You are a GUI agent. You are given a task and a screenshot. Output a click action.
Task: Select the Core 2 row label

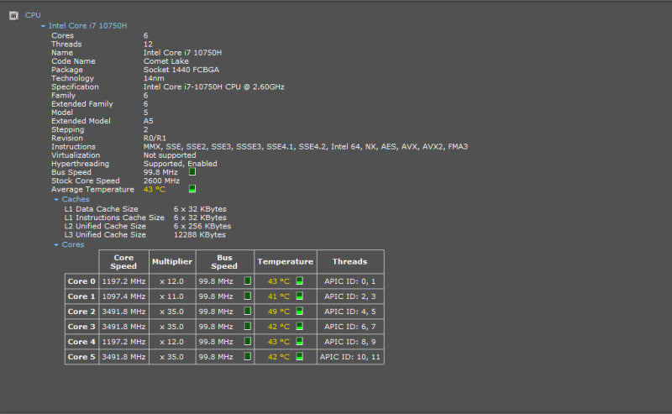81,312
